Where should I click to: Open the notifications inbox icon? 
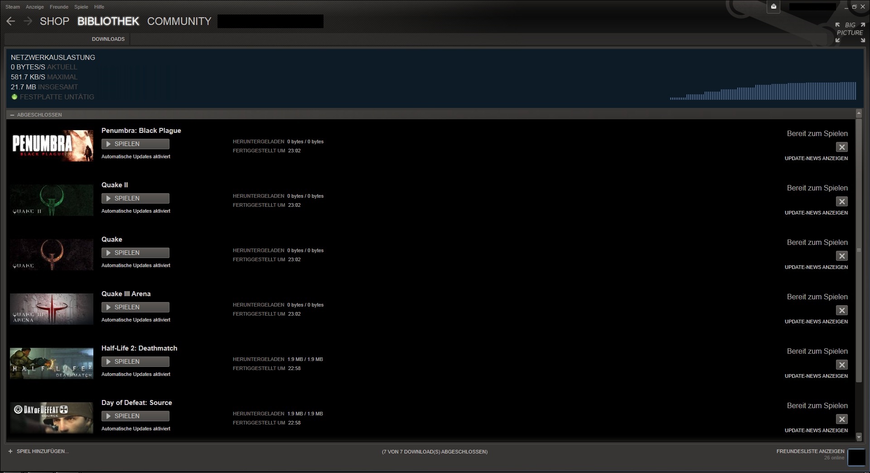[x=773, y=7]
